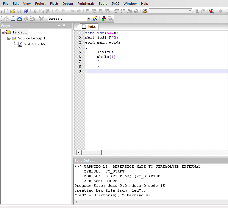Image resolution: width=228 pixels, height=208 pixels.
Task: Open Find in Files icon
Action: [x=145, y=11]
